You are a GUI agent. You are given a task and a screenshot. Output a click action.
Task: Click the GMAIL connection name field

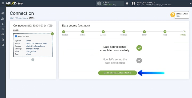tap(33, 30)
